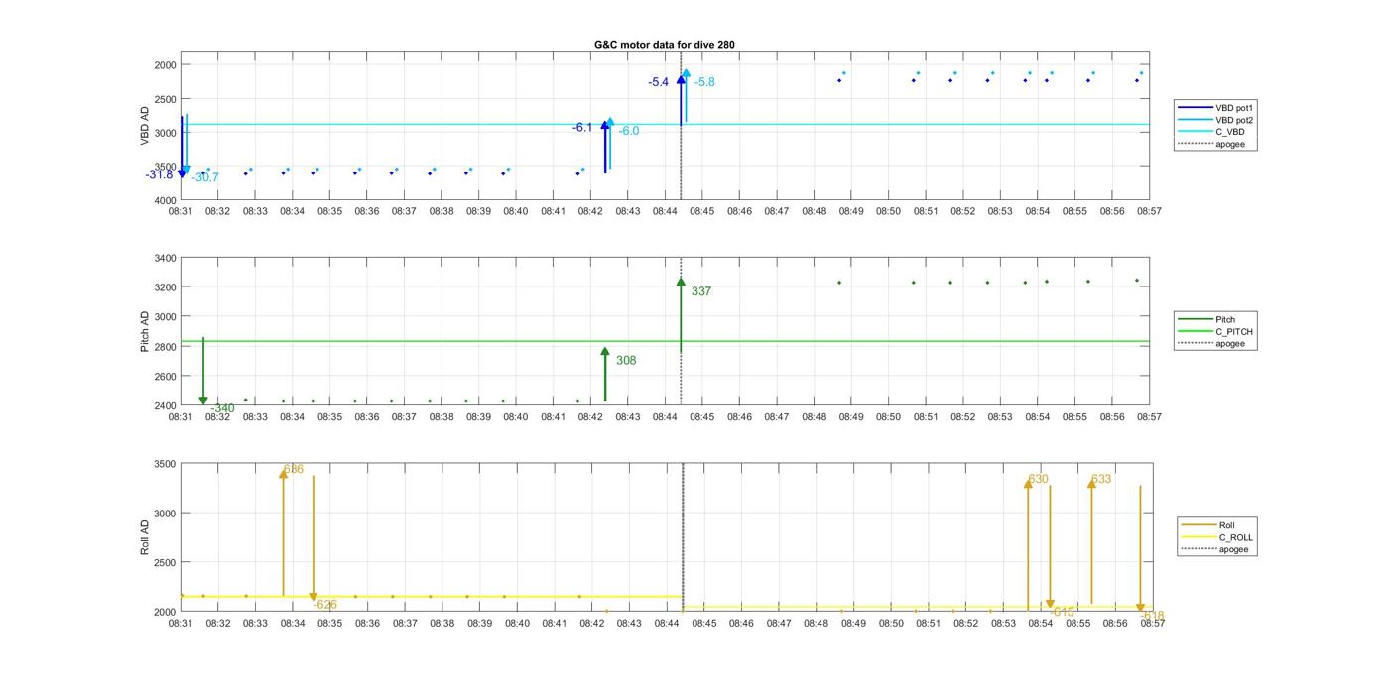Click the '-6.0' VBD annotation
The height and width of the screenshot is (687, 1389).
(x=629, y=131)
